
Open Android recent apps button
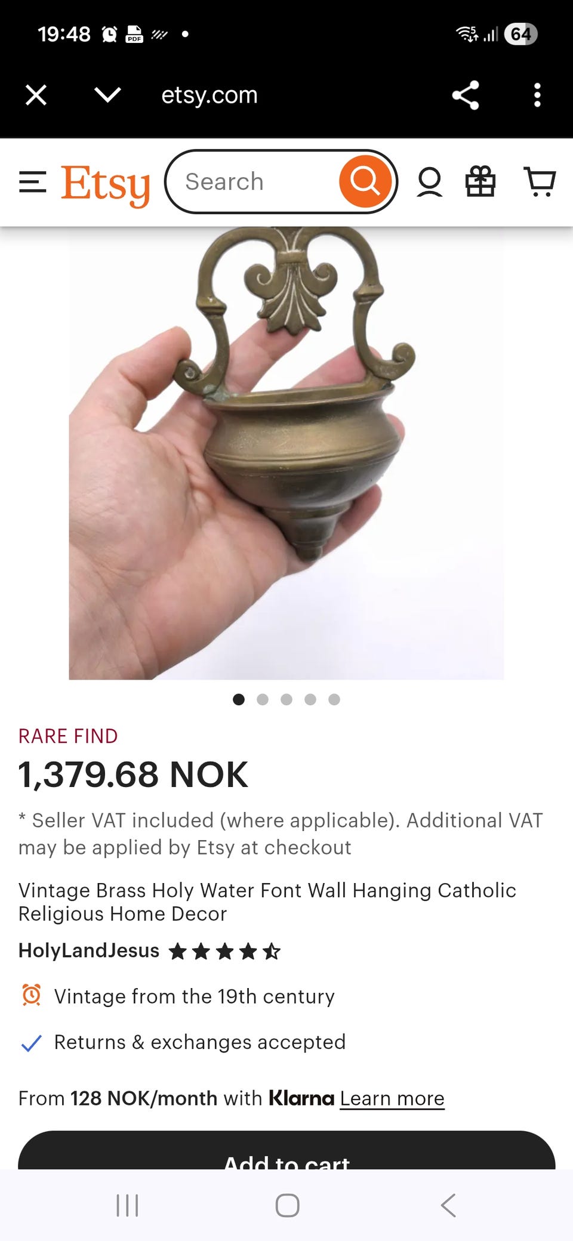click(x=127, y=1205)
